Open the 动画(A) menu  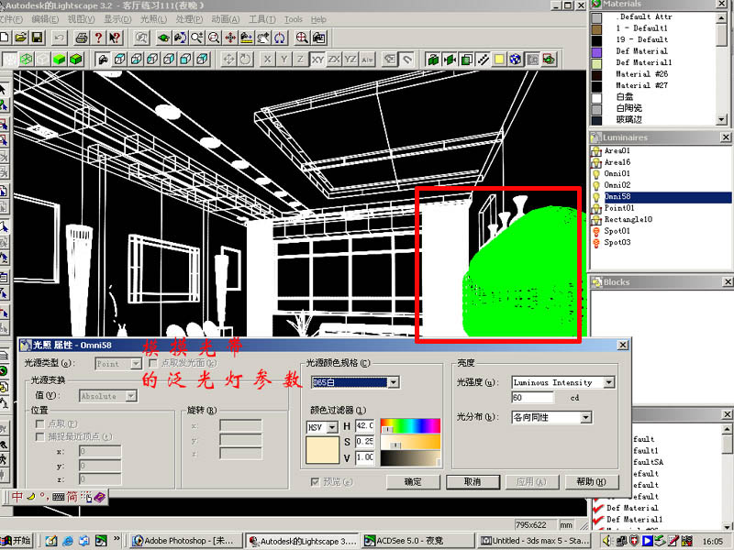tap(225, 19)
